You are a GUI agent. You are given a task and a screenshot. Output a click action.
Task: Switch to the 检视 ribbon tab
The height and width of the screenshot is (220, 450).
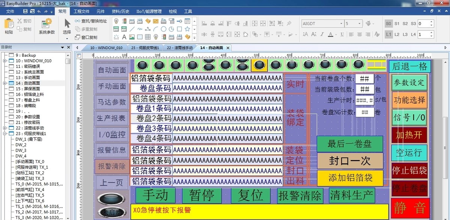click(x=173, y=12)
